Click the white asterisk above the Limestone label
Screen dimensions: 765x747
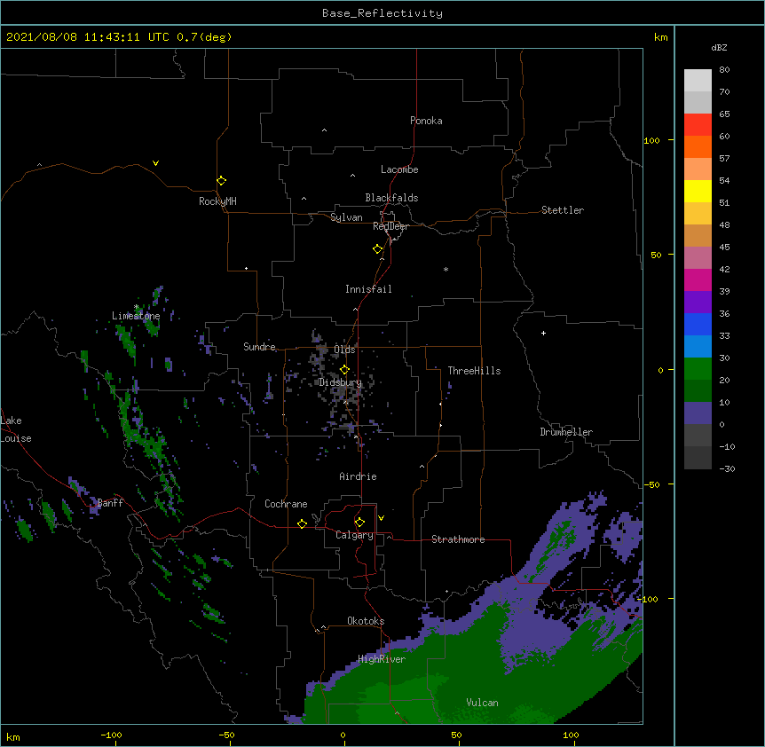pyautogui.click(x=137, y=307)
